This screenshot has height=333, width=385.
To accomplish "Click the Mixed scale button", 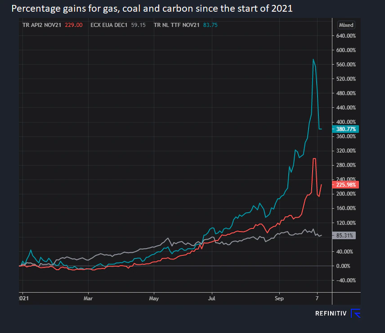I will [x=346, y=25].
